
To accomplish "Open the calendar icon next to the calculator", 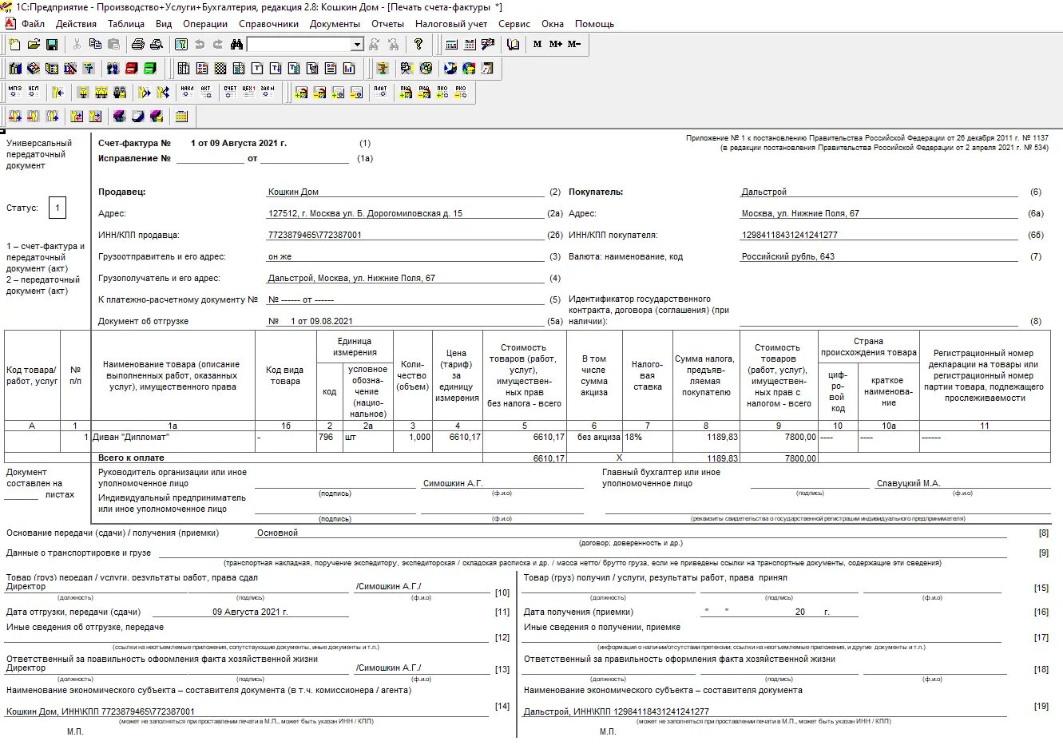I will coord(470,45).
